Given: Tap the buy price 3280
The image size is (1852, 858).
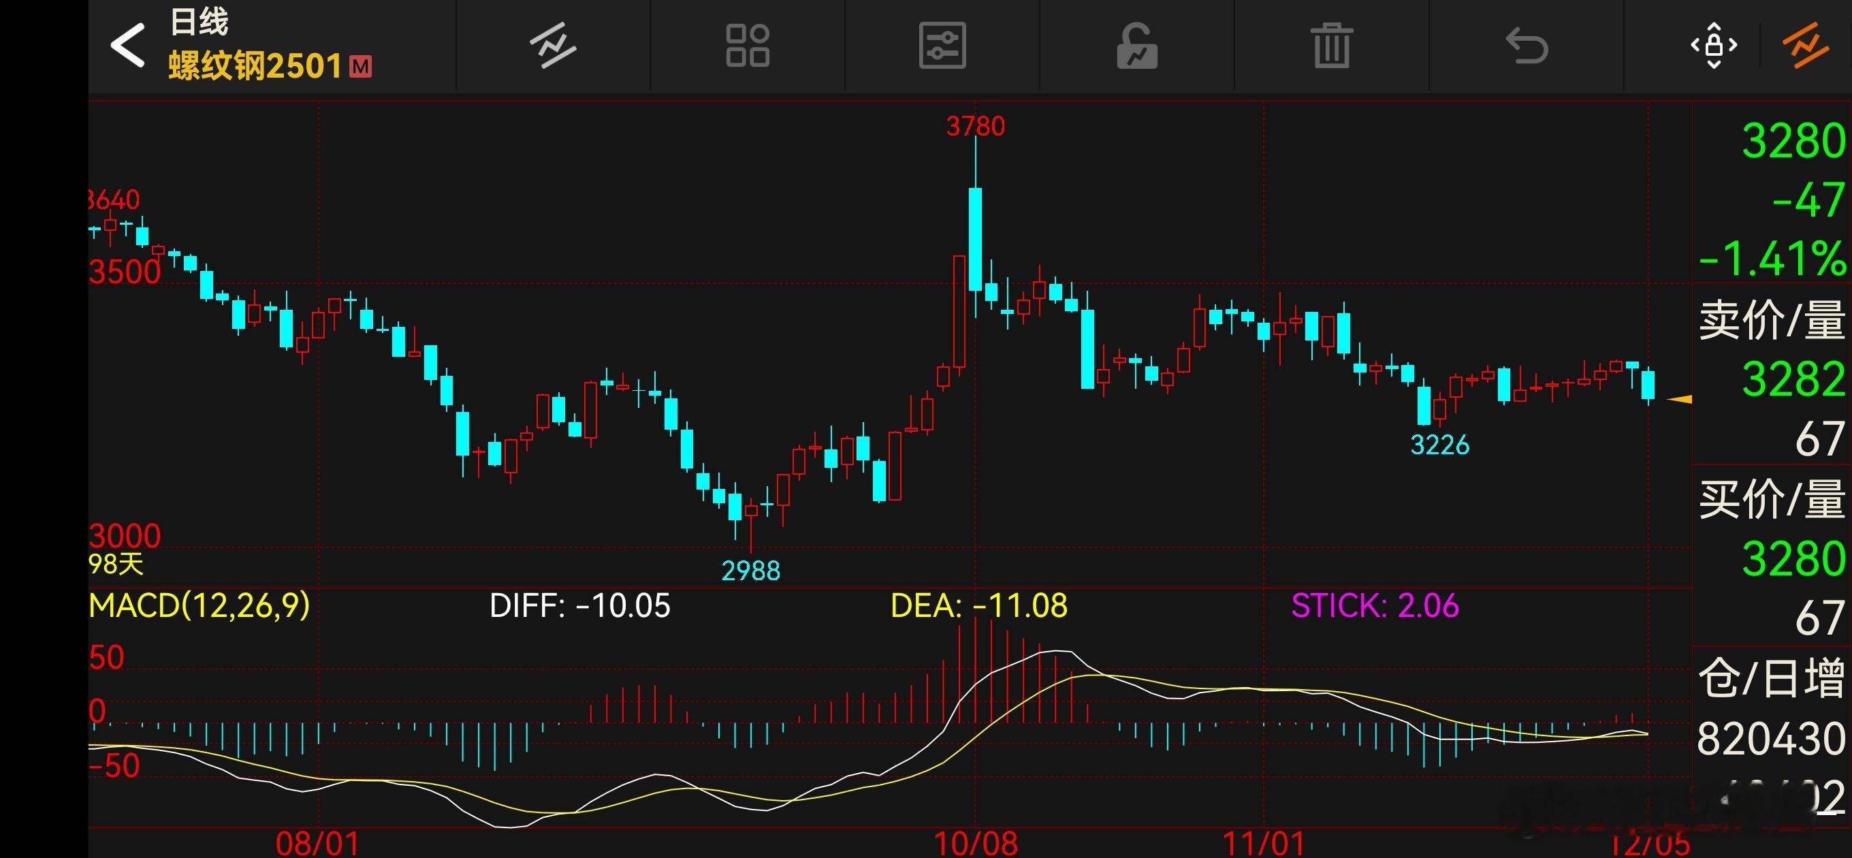Looking at the screenshot, I should pos(1793,559).
